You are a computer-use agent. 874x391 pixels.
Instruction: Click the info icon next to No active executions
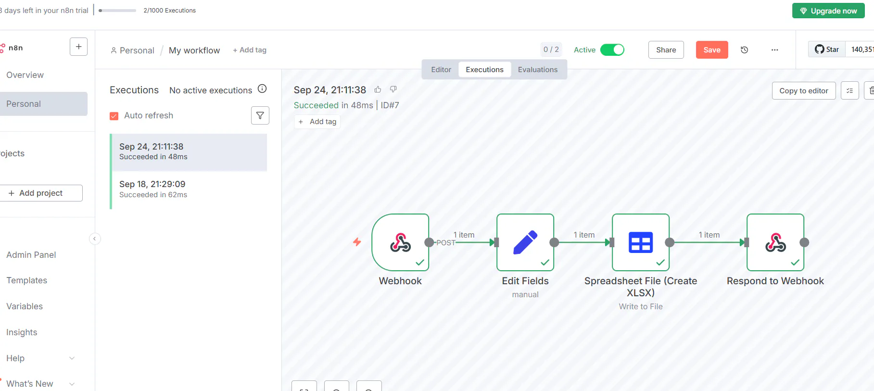(x=262, y=88)
